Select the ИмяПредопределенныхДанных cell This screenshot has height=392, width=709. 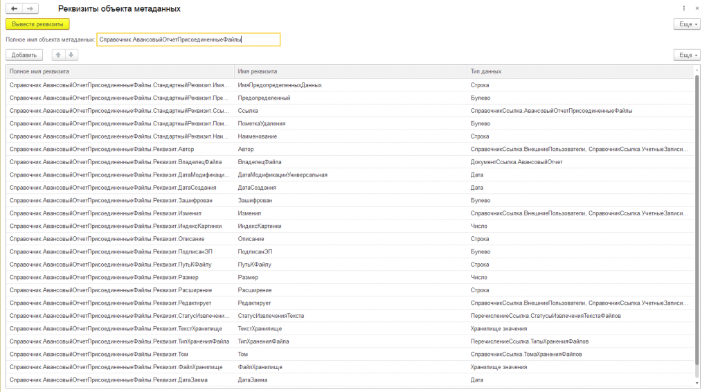tap(350, 85)
